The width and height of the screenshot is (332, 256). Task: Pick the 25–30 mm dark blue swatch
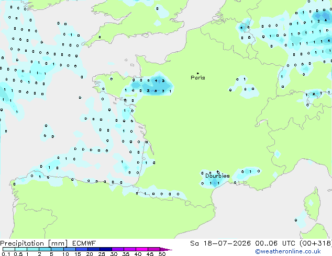[106, 249]
